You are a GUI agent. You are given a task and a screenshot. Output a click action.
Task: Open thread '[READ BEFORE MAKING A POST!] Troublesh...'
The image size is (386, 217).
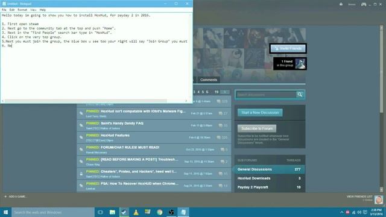(139, 159)
